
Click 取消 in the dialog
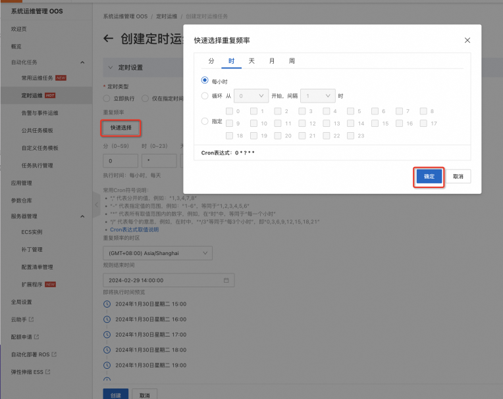pyautogui.click(x=458, y=176)
